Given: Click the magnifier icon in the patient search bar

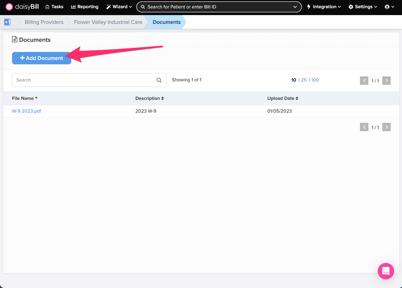Looking at the screenshot, I should tap(143, 7).
